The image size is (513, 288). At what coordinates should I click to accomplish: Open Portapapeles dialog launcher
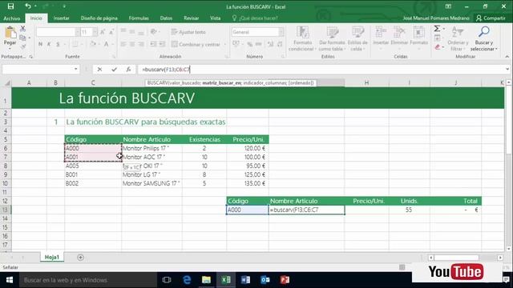[x=31, y=57]
